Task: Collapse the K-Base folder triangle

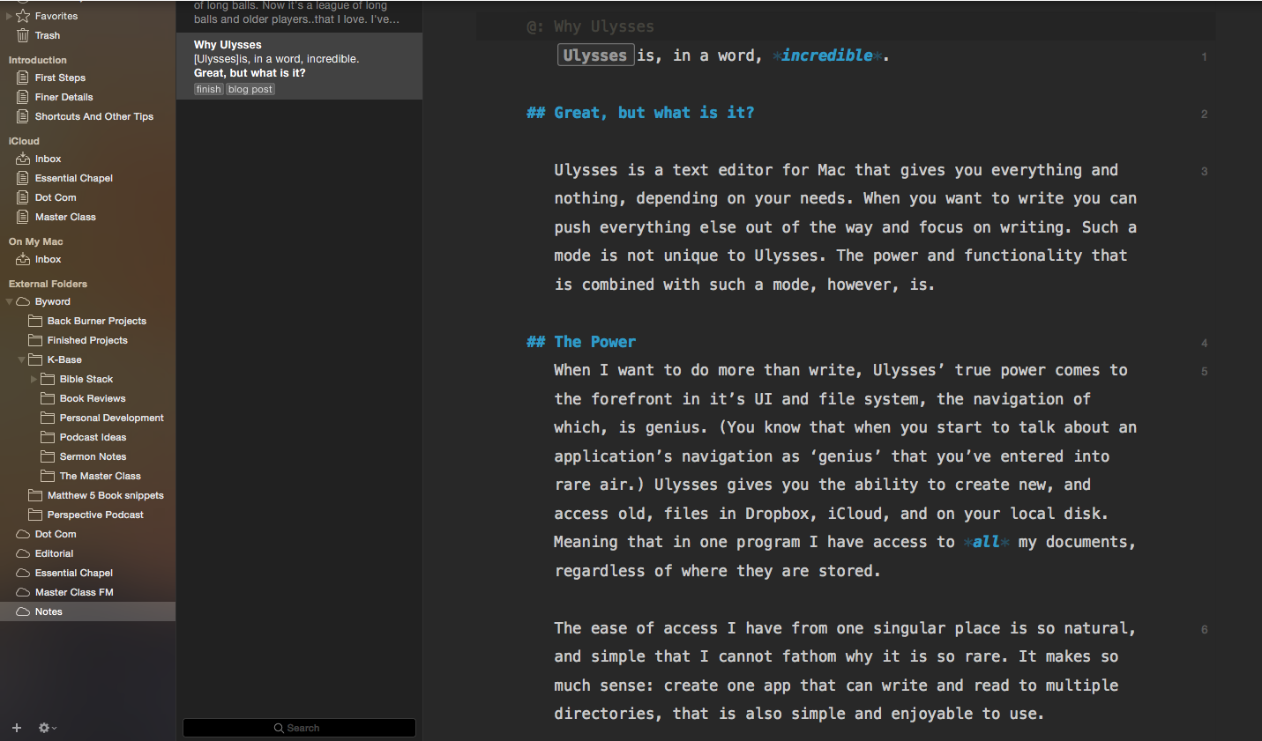Action: click(x=21, y=359)
